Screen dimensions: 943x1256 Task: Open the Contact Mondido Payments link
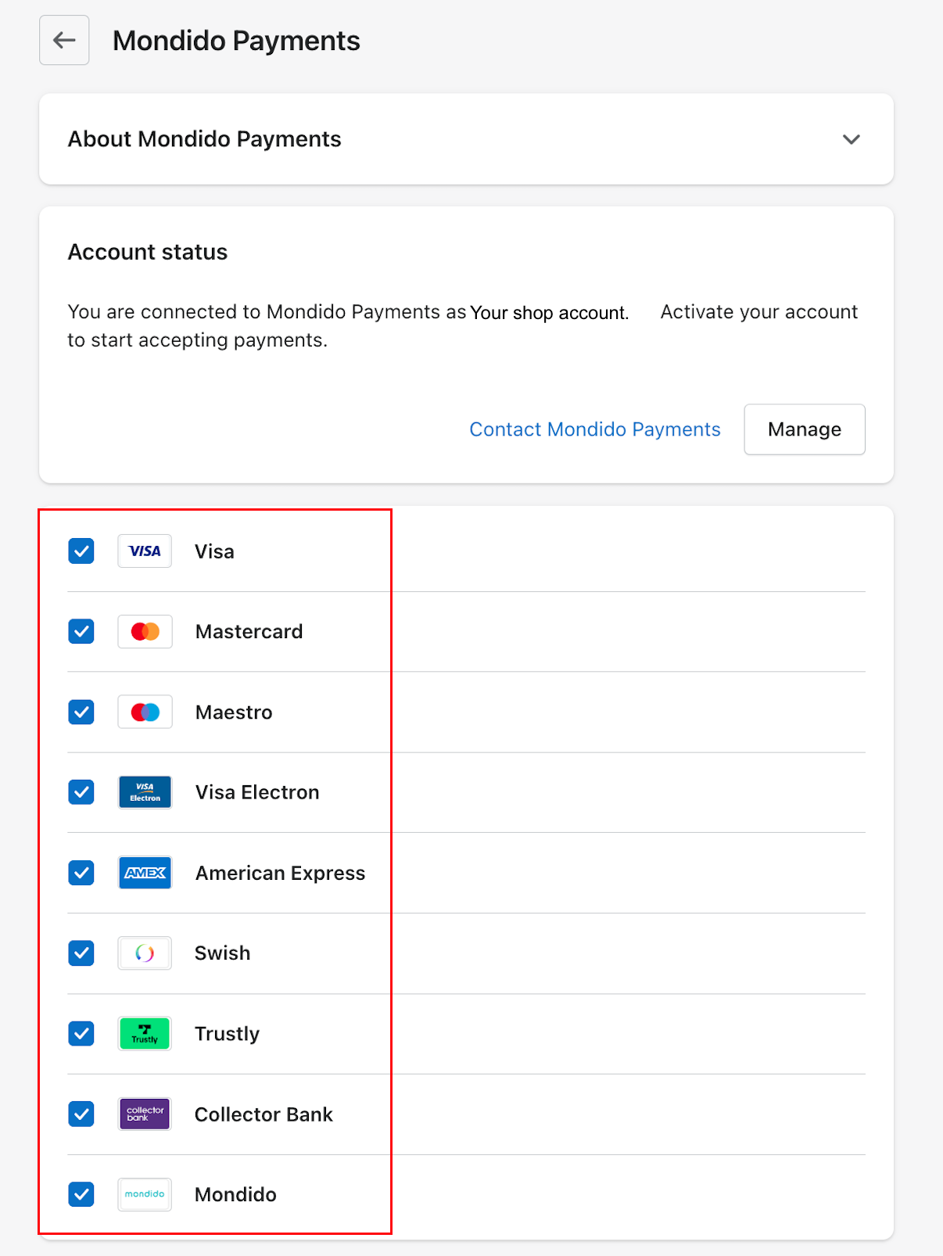click(595, 429)
